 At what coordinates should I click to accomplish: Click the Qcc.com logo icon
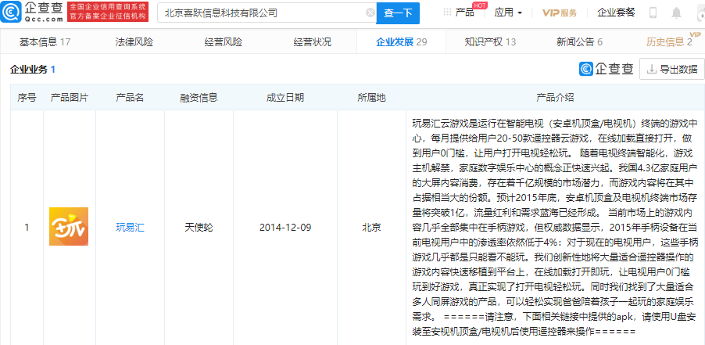click(x=10, y=13)
